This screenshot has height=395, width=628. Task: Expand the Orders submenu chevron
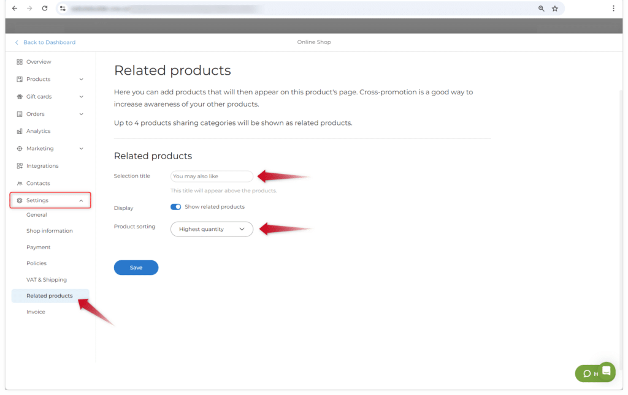click(x=81, y=114)
